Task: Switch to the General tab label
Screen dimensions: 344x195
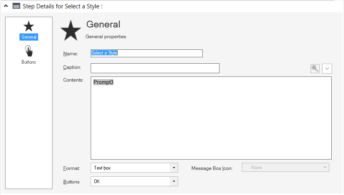Action: [29, 37]
